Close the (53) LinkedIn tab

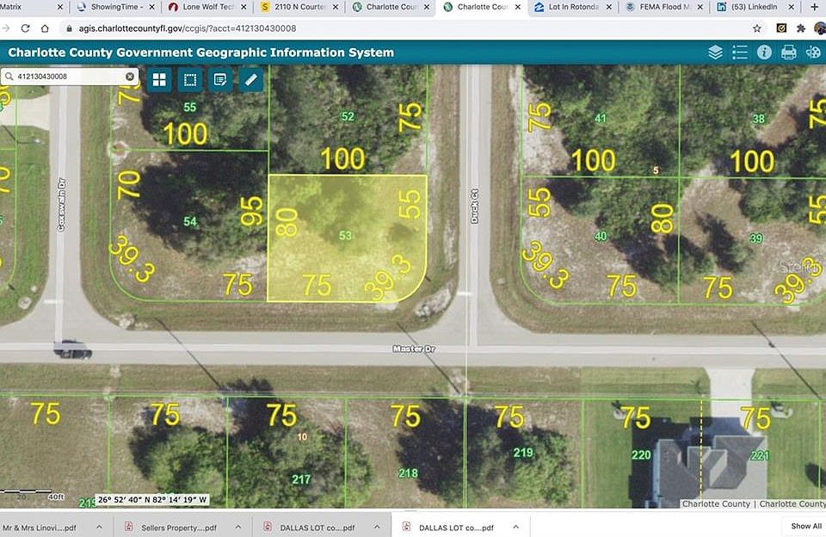pyautogui.click(x=792, y=7)
